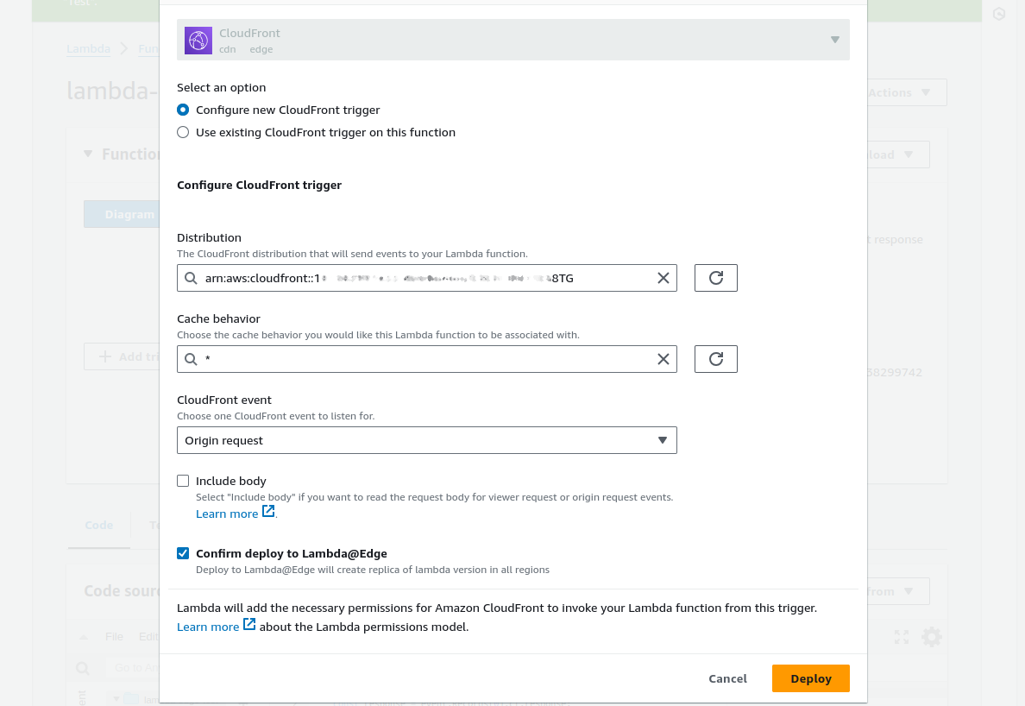
Task: Open external link icon next to Include body Learn more
Action: tap(268, 511)
